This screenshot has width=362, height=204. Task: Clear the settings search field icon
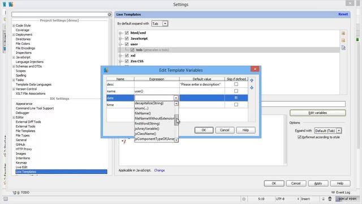tap(109, 14)
